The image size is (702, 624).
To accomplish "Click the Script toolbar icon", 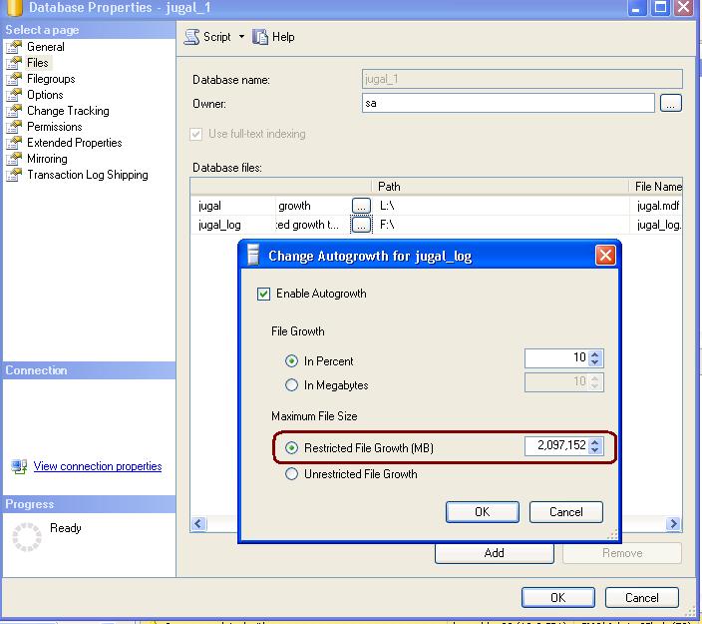I will (x=193, y=37).
